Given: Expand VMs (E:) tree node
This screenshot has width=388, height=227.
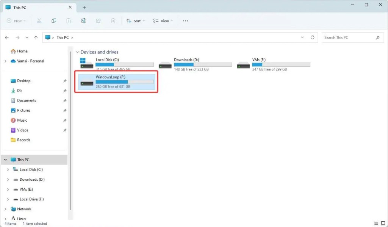Looking at the screenshot, I should [x=8, y=189].
